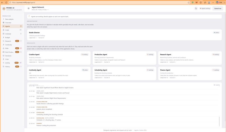226x132 pixels.
Task: Open the Budget section
Action: coord(12,37)
